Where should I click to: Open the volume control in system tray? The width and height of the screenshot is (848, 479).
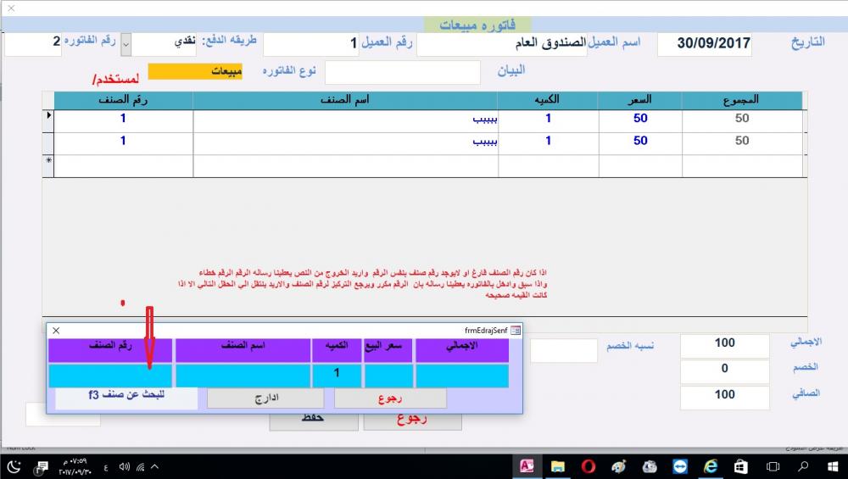(124, 466)
